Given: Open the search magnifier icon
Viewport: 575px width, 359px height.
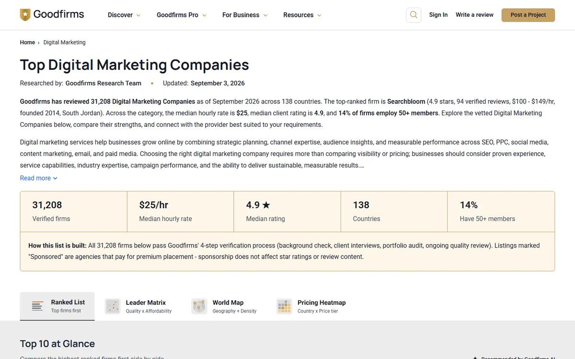Looking at the screenshot, I should 414,15.
